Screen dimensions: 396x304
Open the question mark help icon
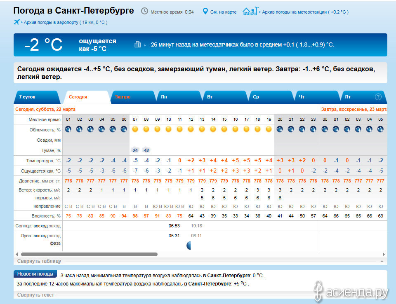(x=378, y=97)
